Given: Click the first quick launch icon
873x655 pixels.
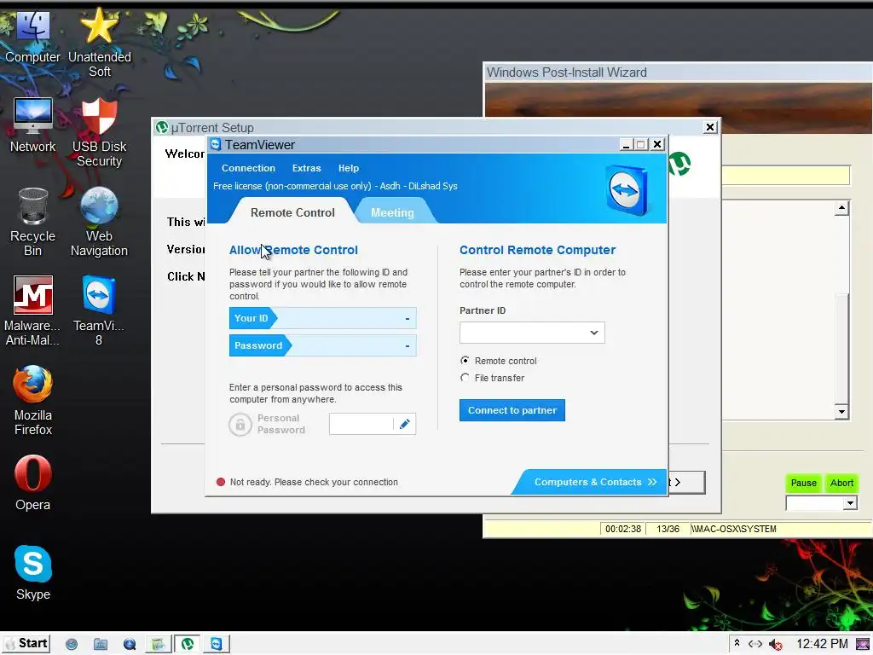Looking at the screenshot, I should pyautogui.click(x=72, y=645).
